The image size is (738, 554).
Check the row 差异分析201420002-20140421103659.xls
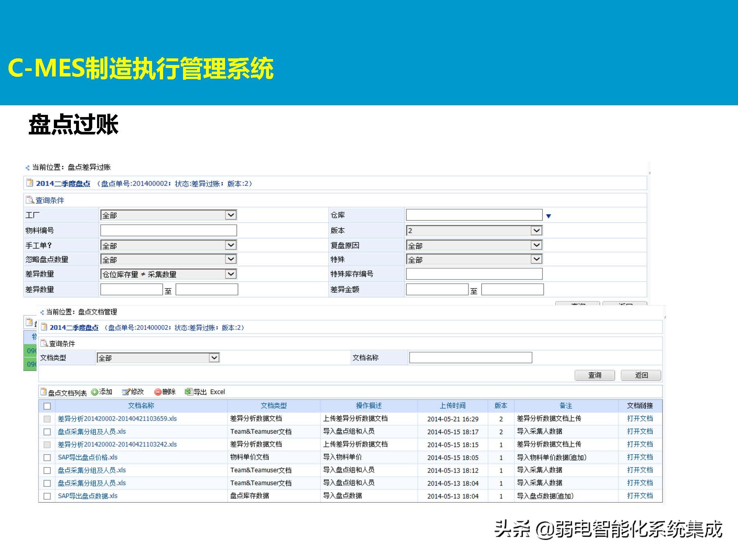click(47, 419)
